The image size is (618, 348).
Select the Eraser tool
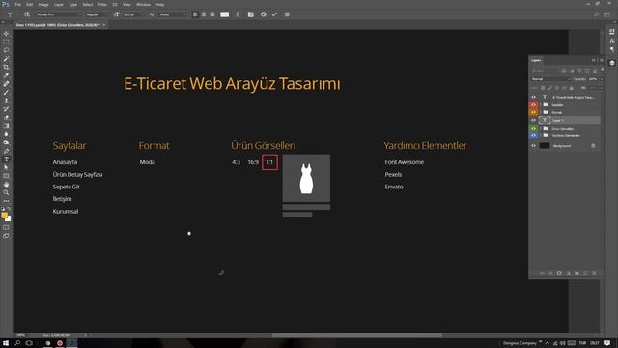(x=6, y=117)
